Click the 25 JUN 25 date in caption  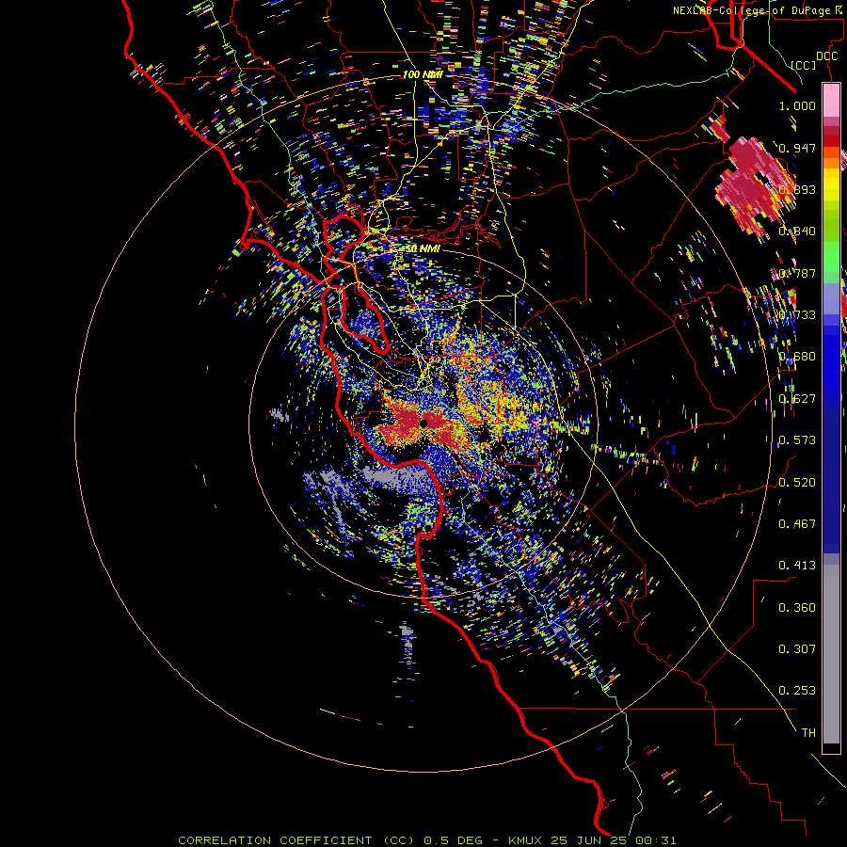coord(591,840)
